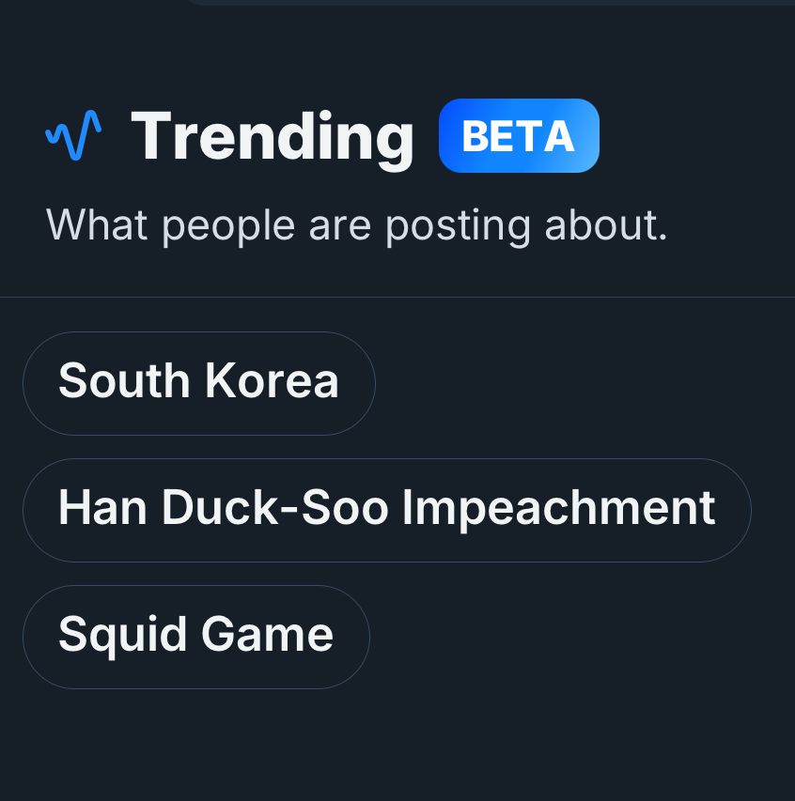Click the Trending section heading
Image resolution: width=795 pixels, height=801 pixels.
point(273,134)
